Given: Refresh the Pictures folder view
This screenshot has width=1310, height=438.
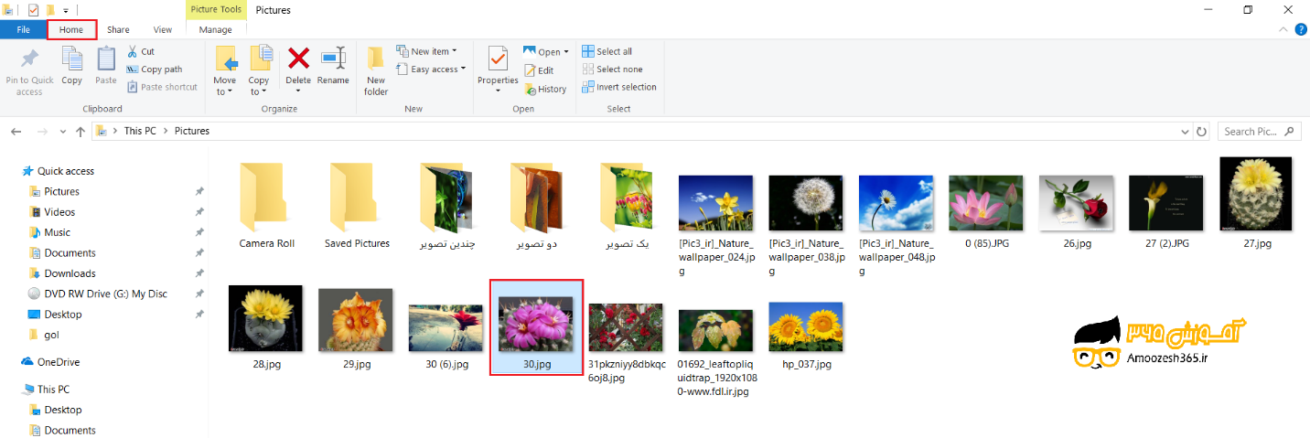Looking at the screenshot, I should click(x=1201, y=132).
